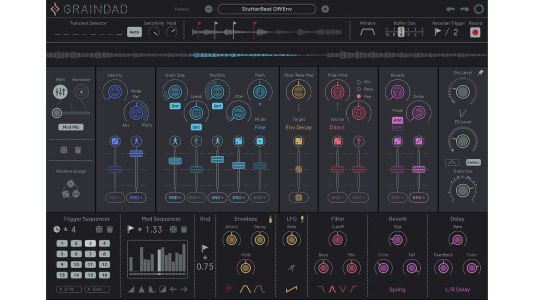The image size is (534, 300).
Task: Select the Pan radio button under Filter Mod
Action: 358,95
